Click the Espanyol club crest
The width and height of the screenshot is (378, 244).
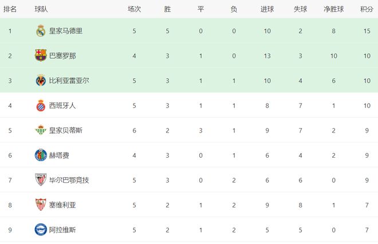tap(41, 105)
